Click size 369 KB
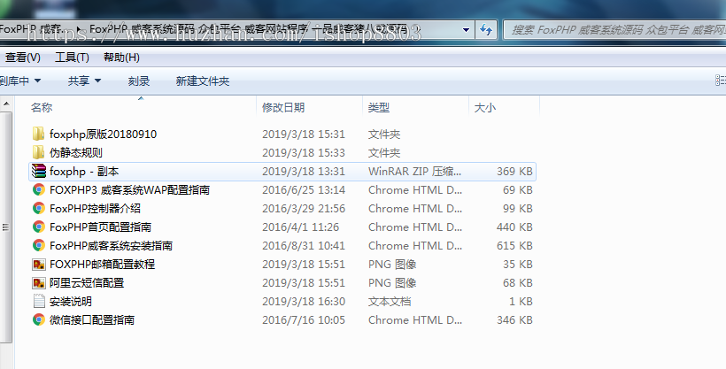 (x=515, y=172)
